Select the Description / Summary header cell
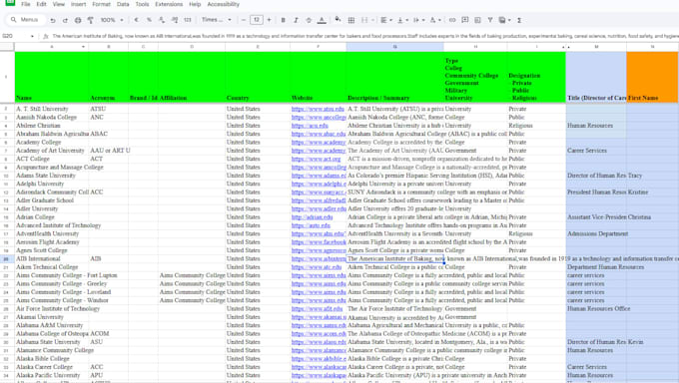Image resolution: width=679 pixels, height=383 pixels. [x=394, y=77]
